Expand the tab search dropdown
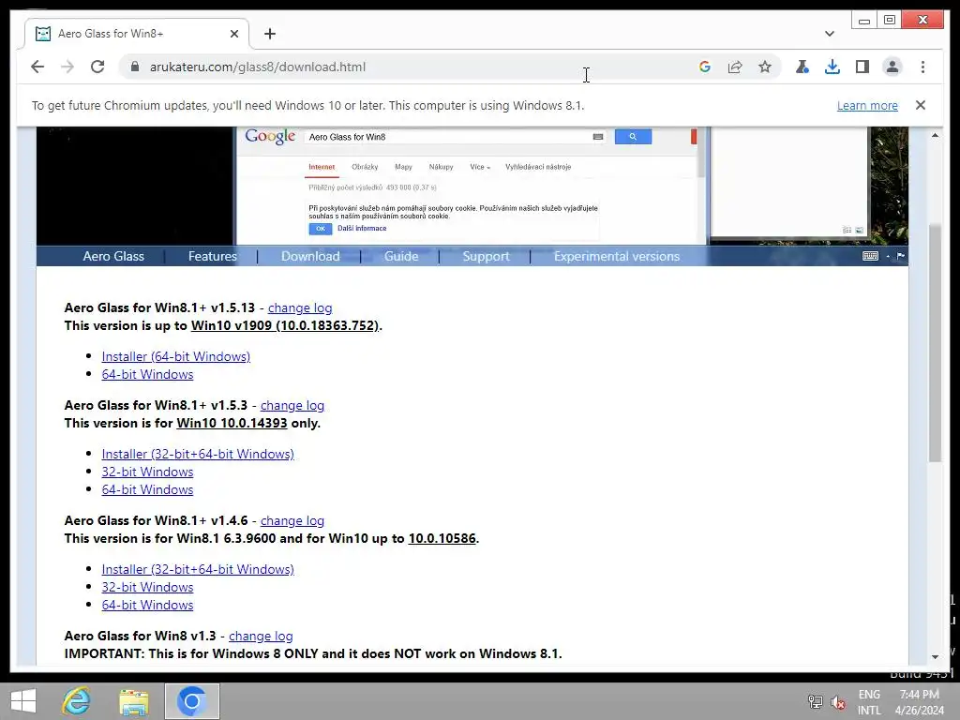Viewport: 960px width, 720px height. (x=829, y=34)
